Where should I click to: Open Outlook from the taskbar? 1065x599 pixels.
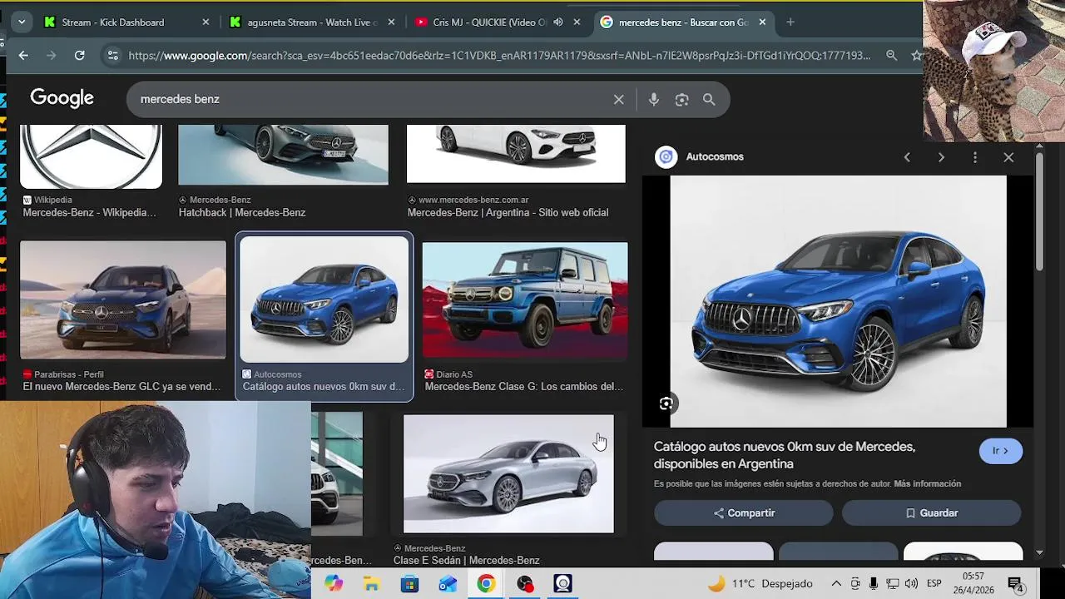click(448, 584)
